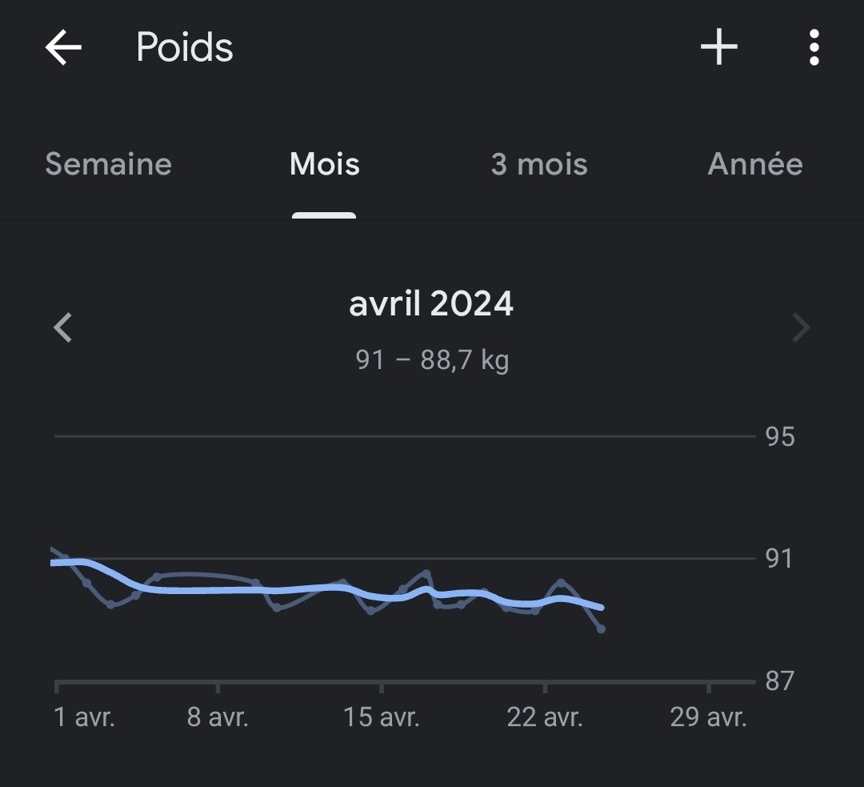
Task: Tap the 8 avr. axis label
Action: pos(218,717)
